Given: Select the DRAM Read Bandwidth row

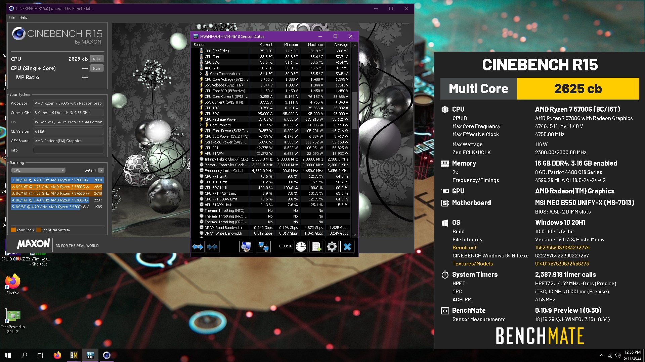Looking at the screenshot, I should (x=271, y=228).
